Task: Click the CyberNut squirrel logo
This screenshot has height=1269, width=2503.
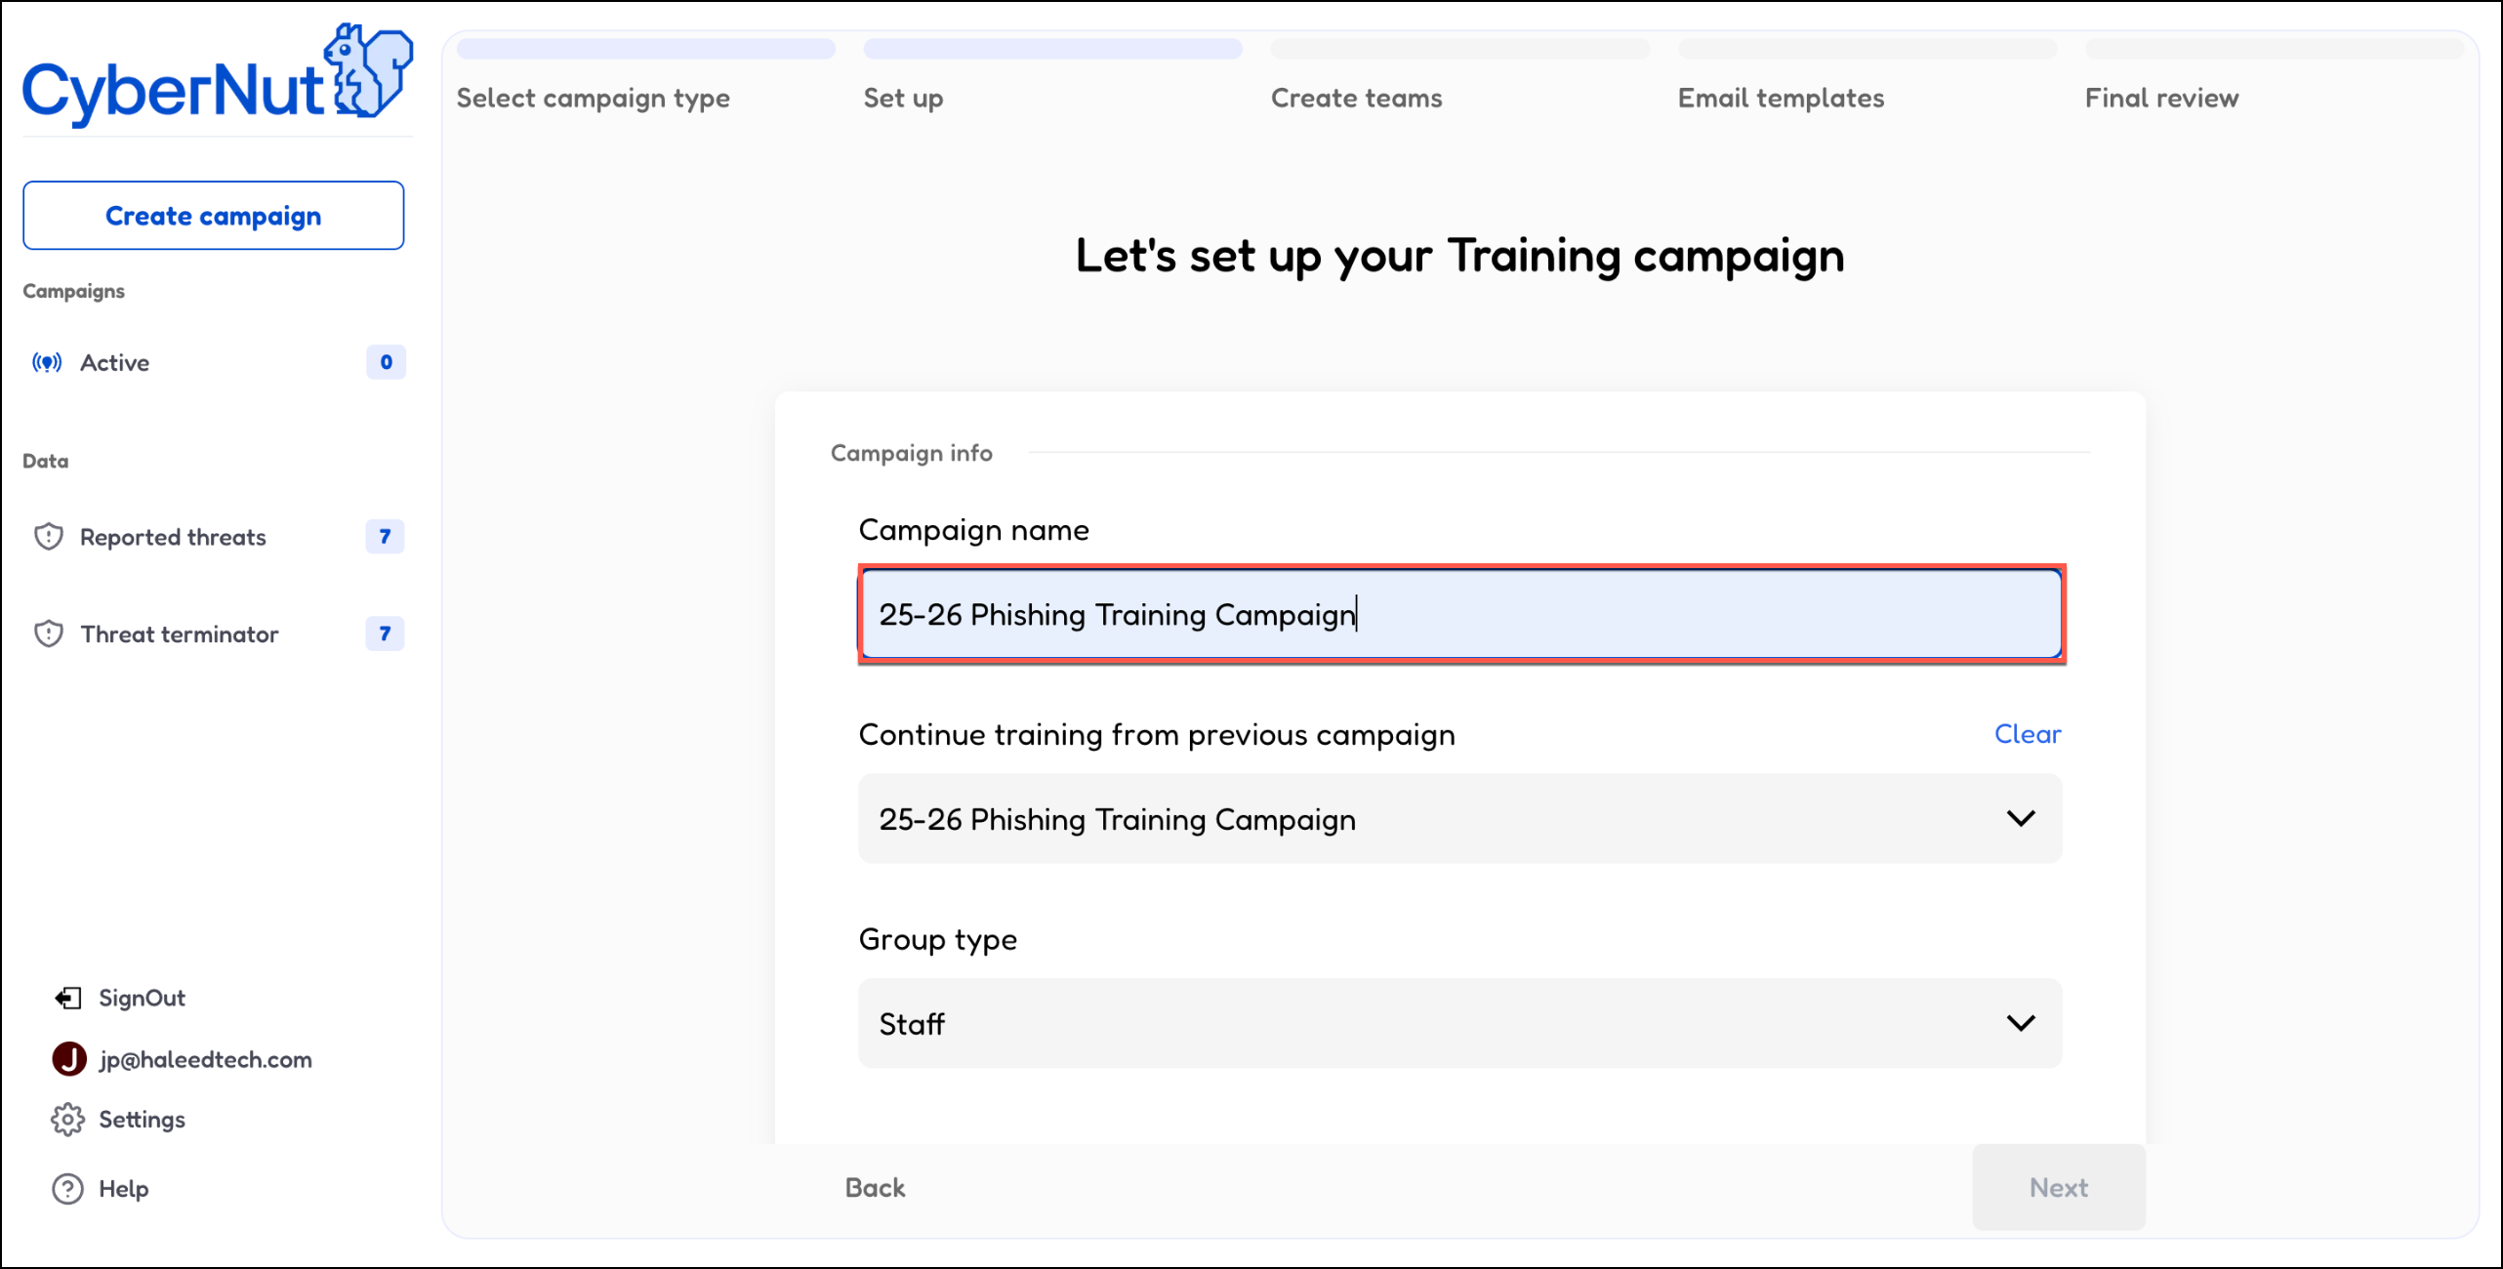Action: [x=368, y=72]
